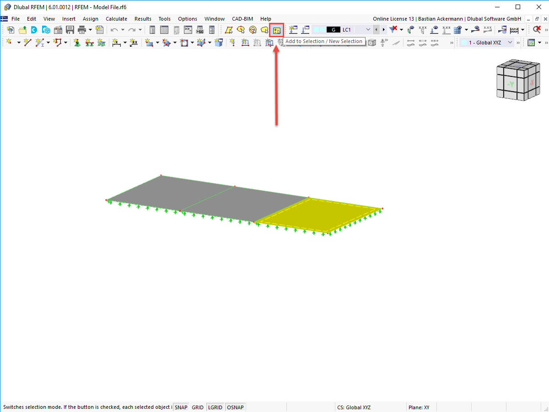Insert a new nodal support

click(77, 43)
